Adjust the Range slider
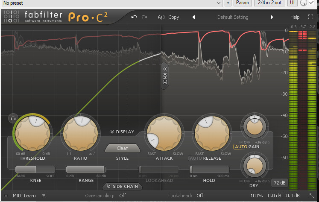 [86, 169]
